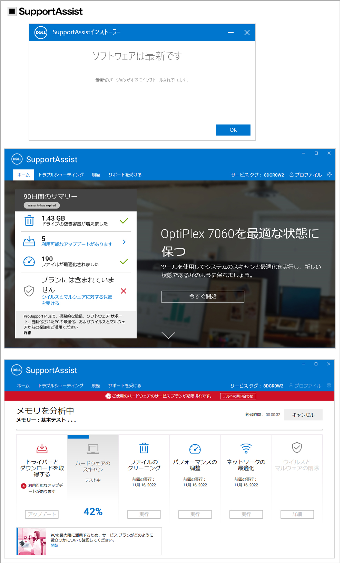Click the red 4 badge beside 利用可能なアップデート
Image resolution: width=344 pixels, height=564 pixels.
pos(23,486)
